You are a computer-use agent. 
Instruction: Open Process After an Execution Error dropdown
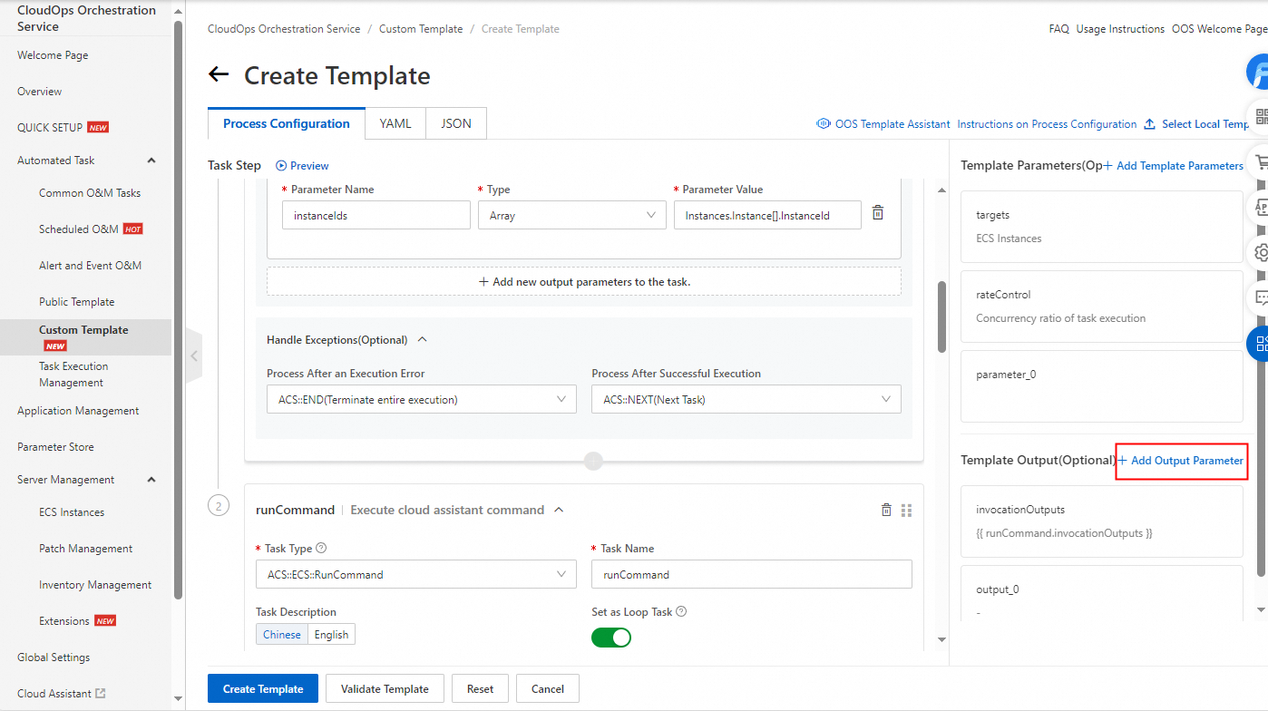[x=422, y=400]
